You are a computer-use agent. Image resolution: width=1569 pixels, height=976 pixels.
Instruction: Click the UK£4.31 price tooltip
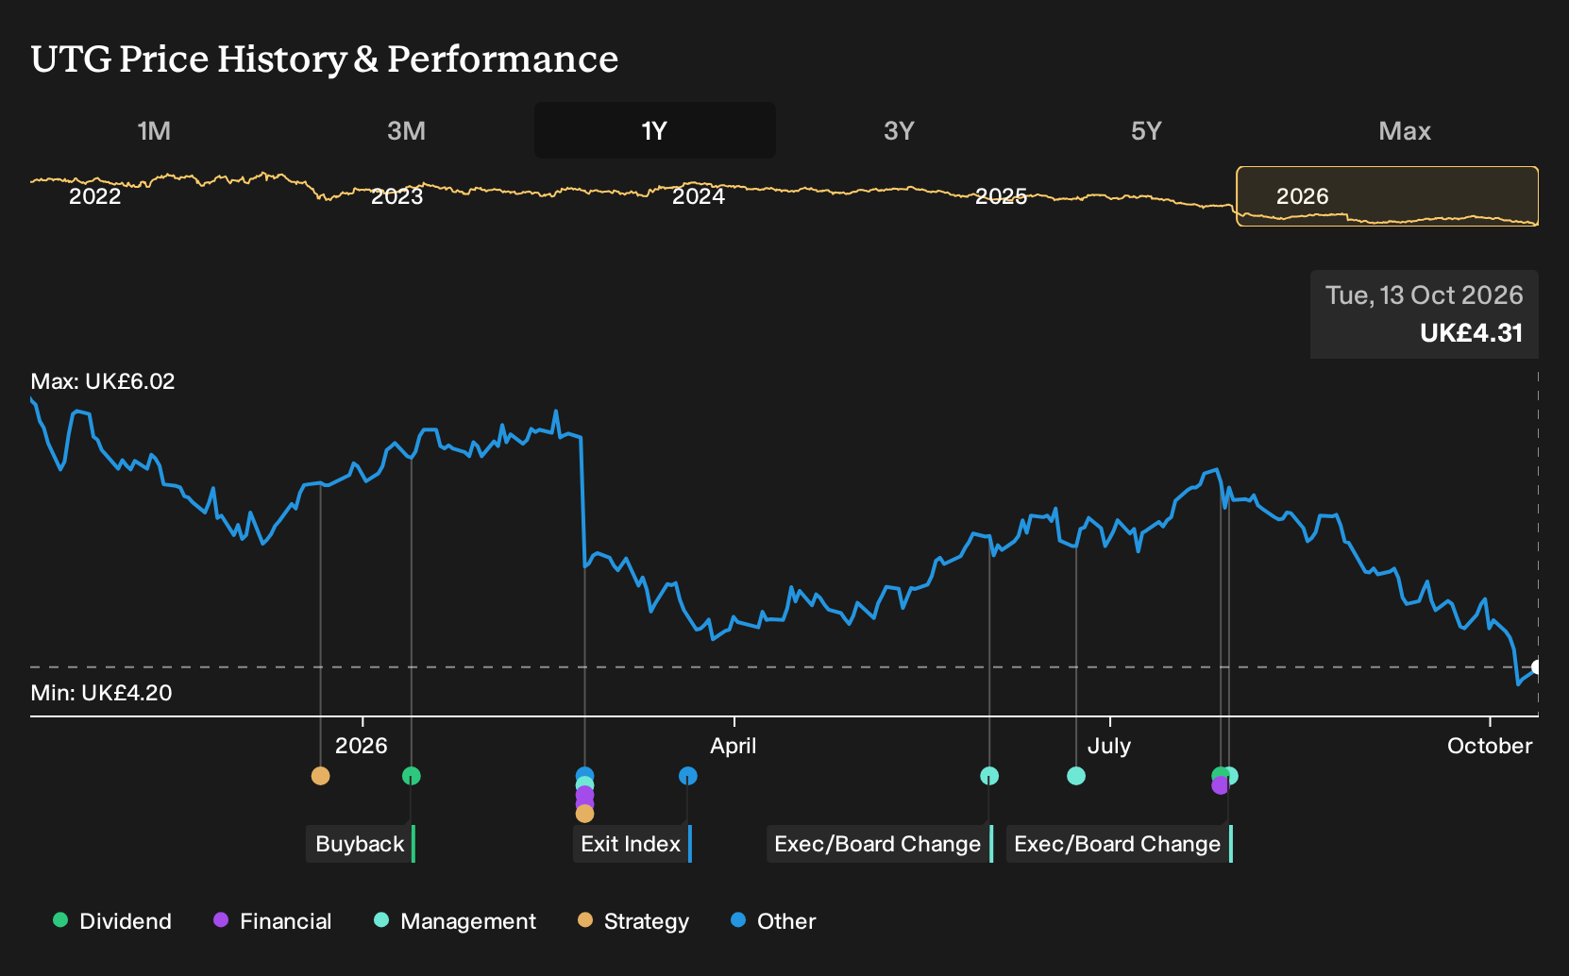tap(1424, 314)
